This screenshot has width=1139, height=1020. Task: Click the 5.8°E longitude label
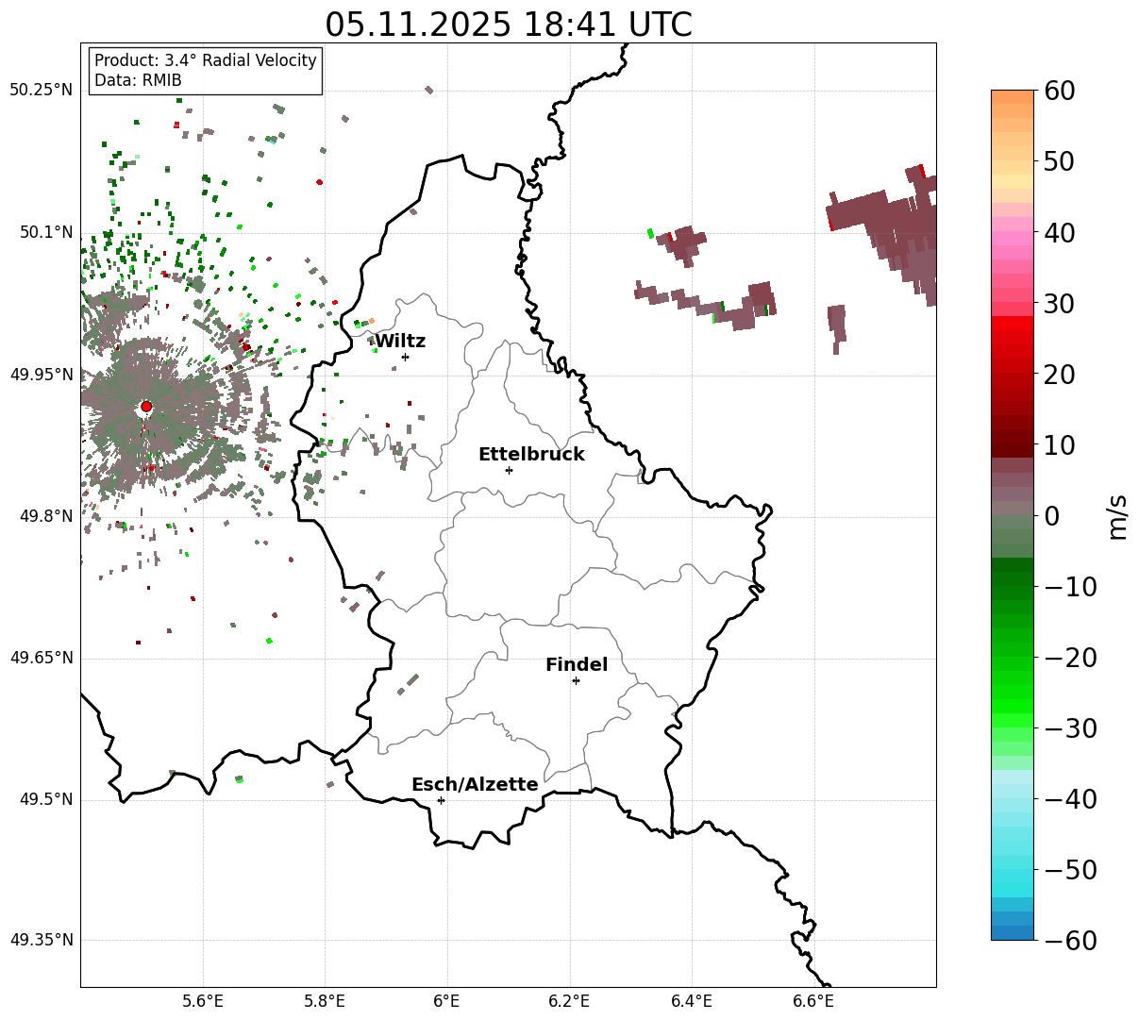click(325, 1001)
